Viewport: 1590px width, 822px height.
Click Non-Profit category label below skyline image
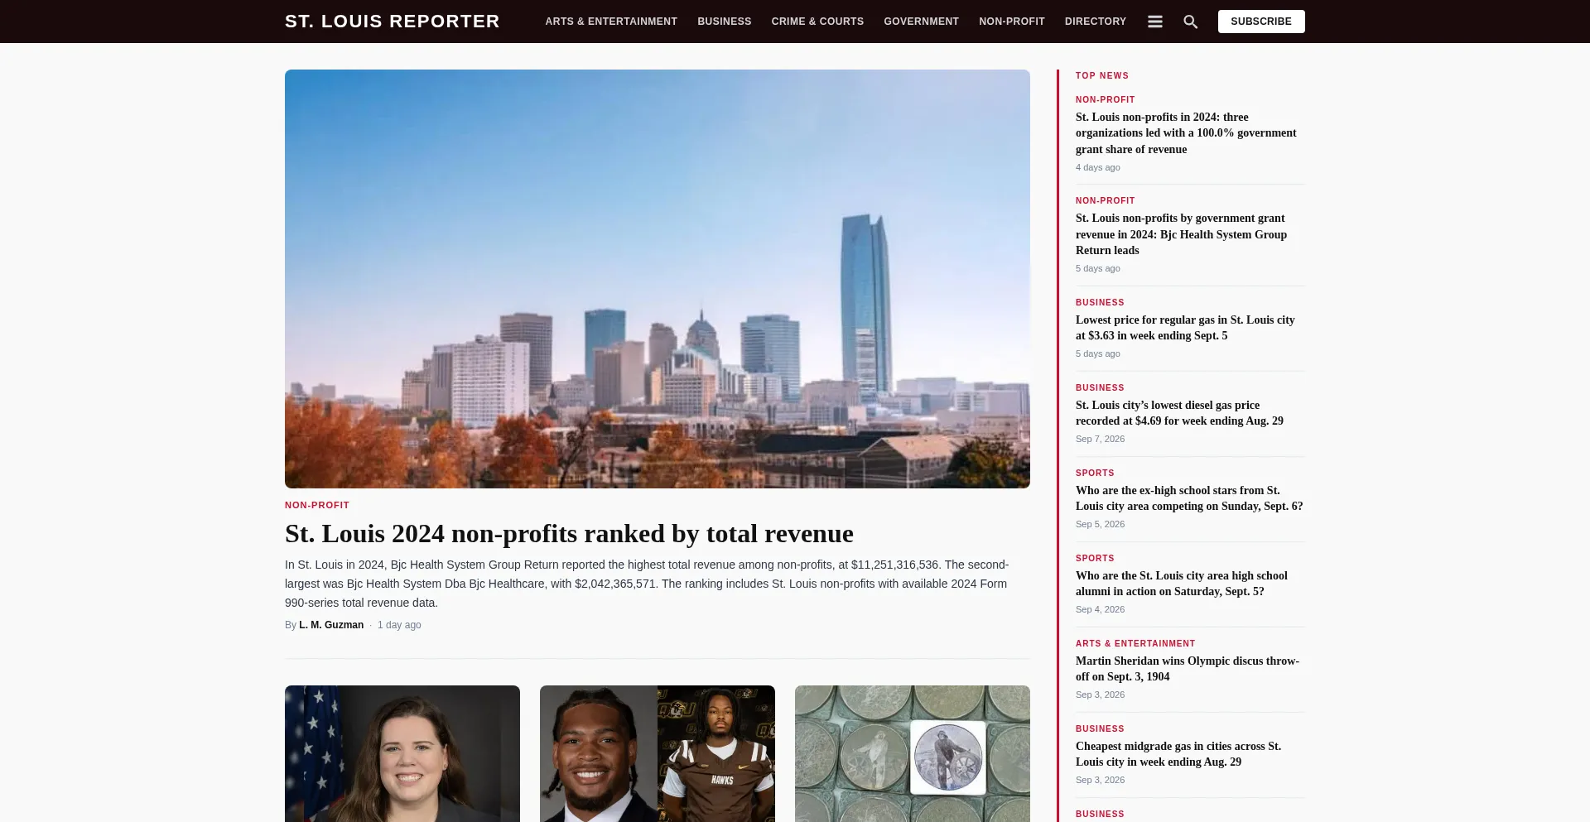[x=317, y=505]
